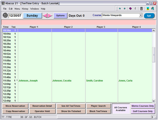Toggle the Memo Courses Only filter

coord(143,106)
